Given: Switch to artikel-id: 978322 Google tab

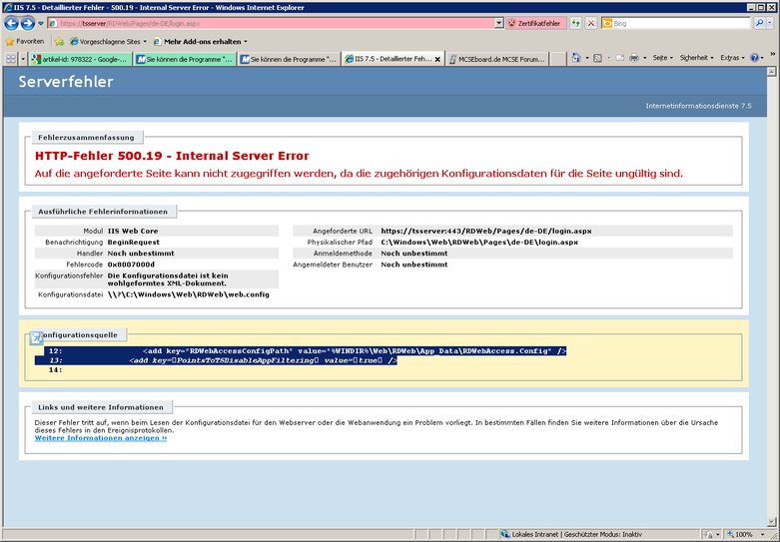Looking at the screenshot, I should [80, 59].
